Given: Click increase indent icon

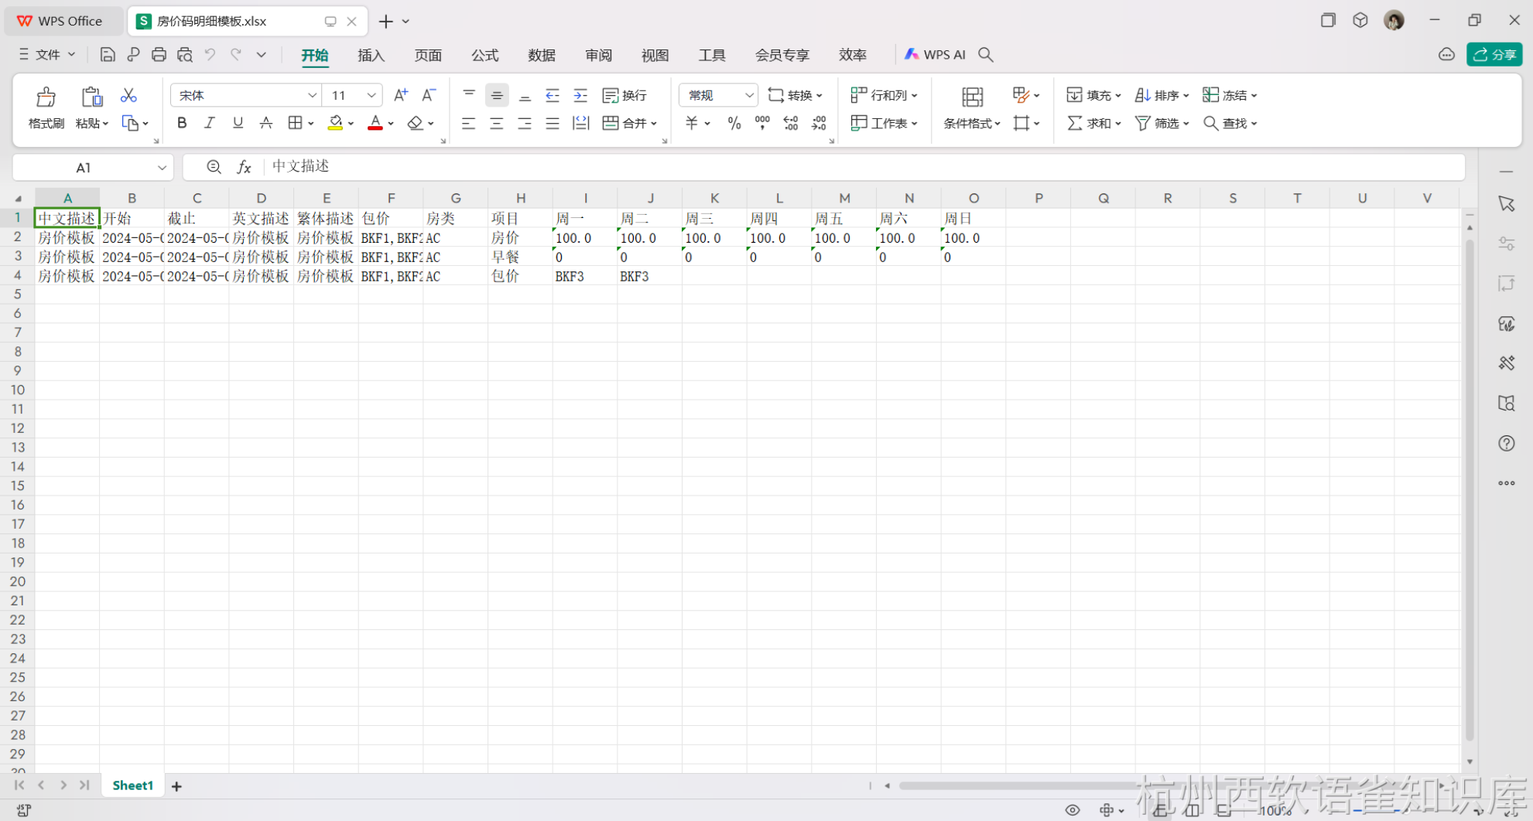Looking at the screenshot, I should click(x=580, y=95).
